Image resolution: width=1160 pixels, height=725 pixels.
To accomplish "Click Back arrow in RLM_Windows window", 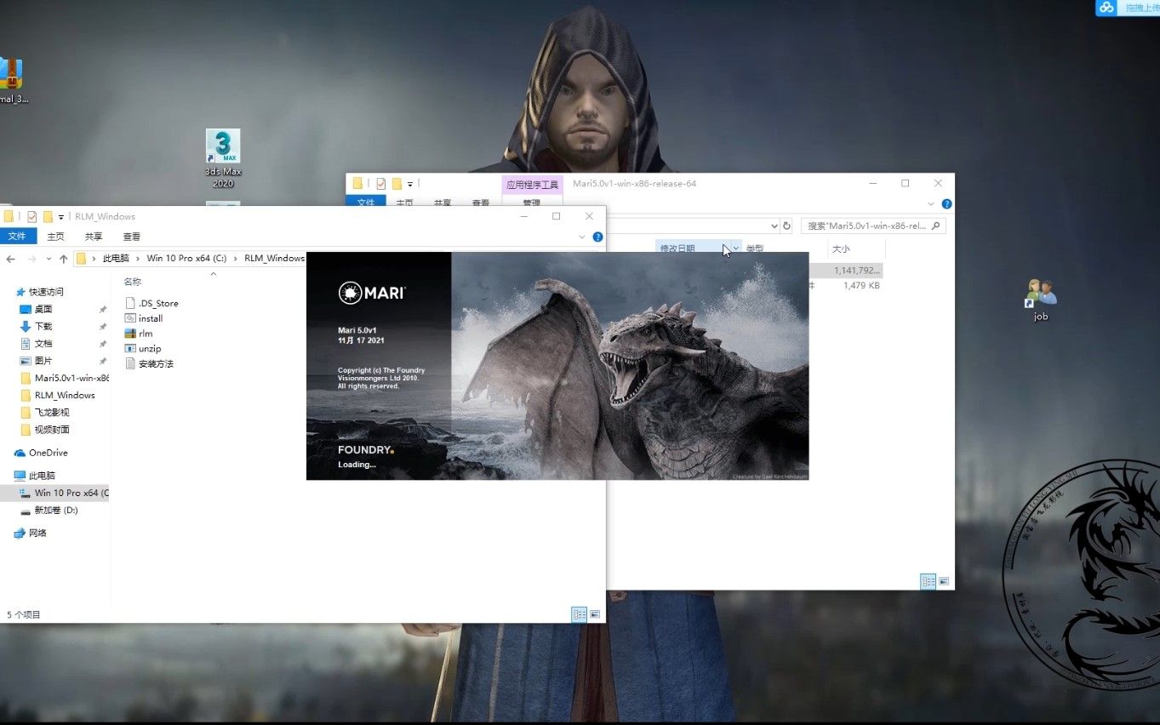I will point(11,259).
